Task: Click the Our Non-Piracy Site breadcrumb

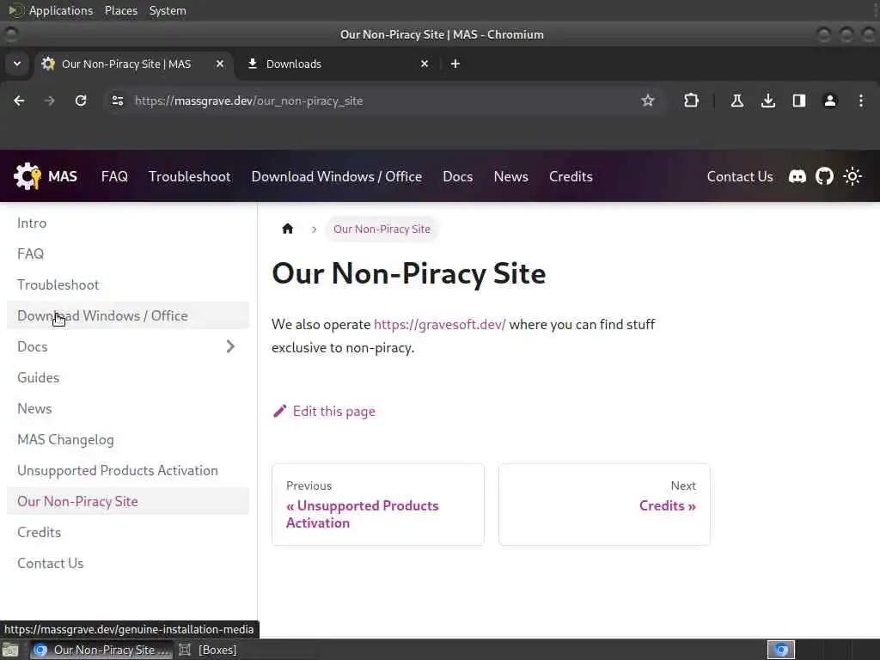Action: click(x=382, y=229)
